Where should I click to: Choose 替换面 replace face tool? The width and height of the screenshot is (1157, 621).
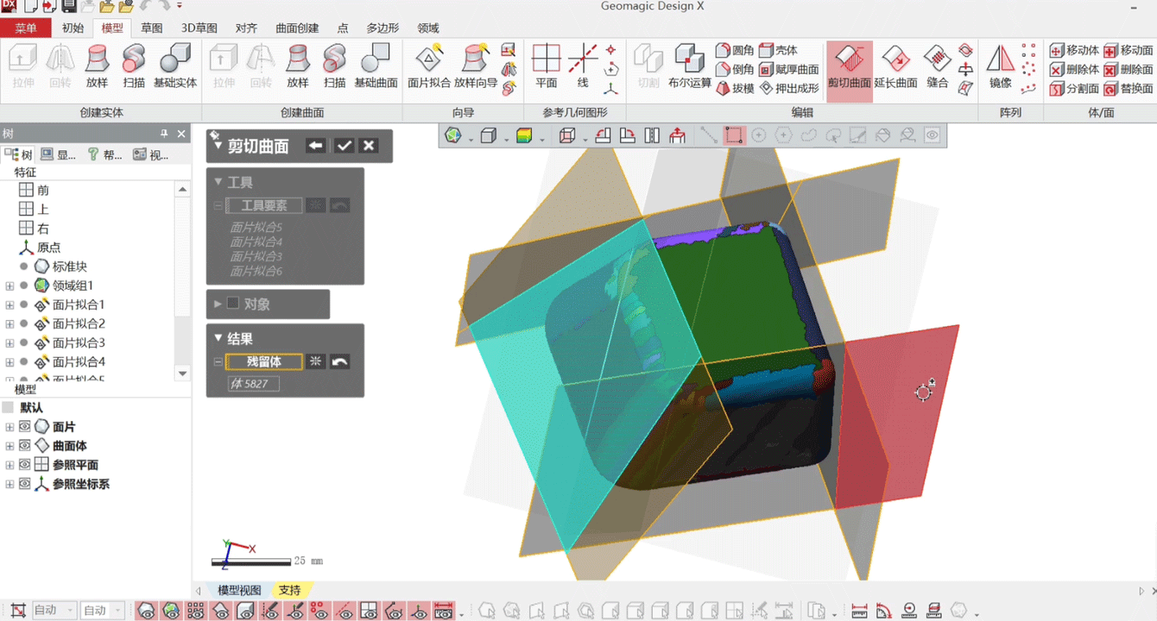(1129, 88)
